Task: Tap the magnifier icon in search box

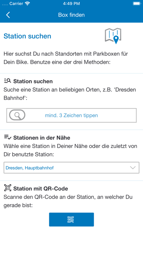Action: pos(17,115)
